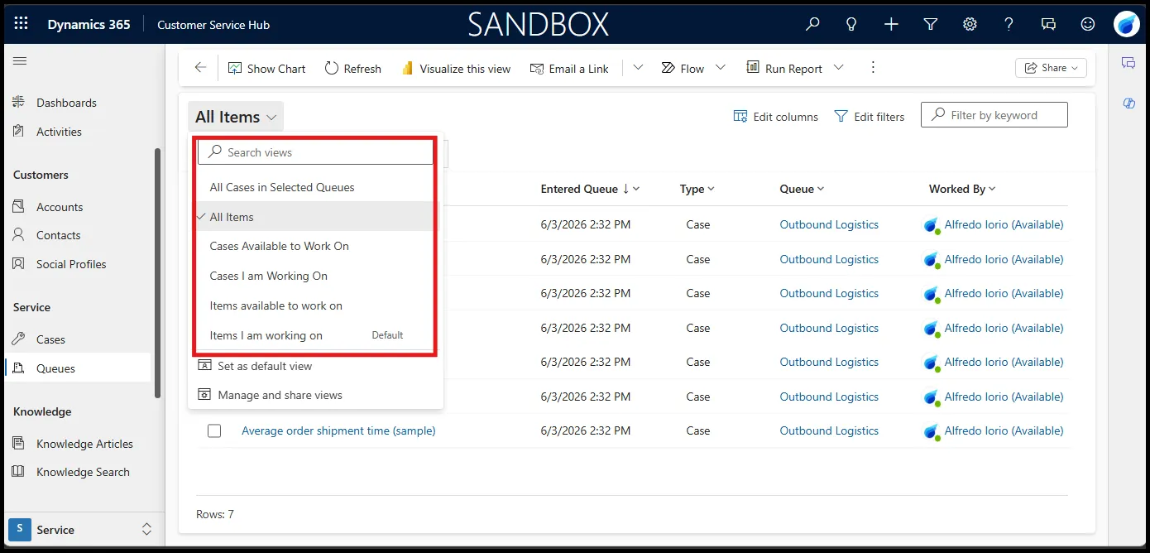Click the plus quick create icon

coord(891,24)
